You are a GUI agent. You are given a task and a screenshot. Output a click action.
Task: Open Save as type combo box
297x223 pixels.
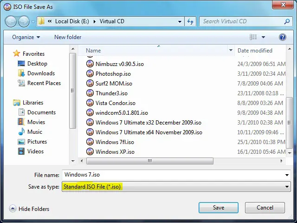[176, 187]
